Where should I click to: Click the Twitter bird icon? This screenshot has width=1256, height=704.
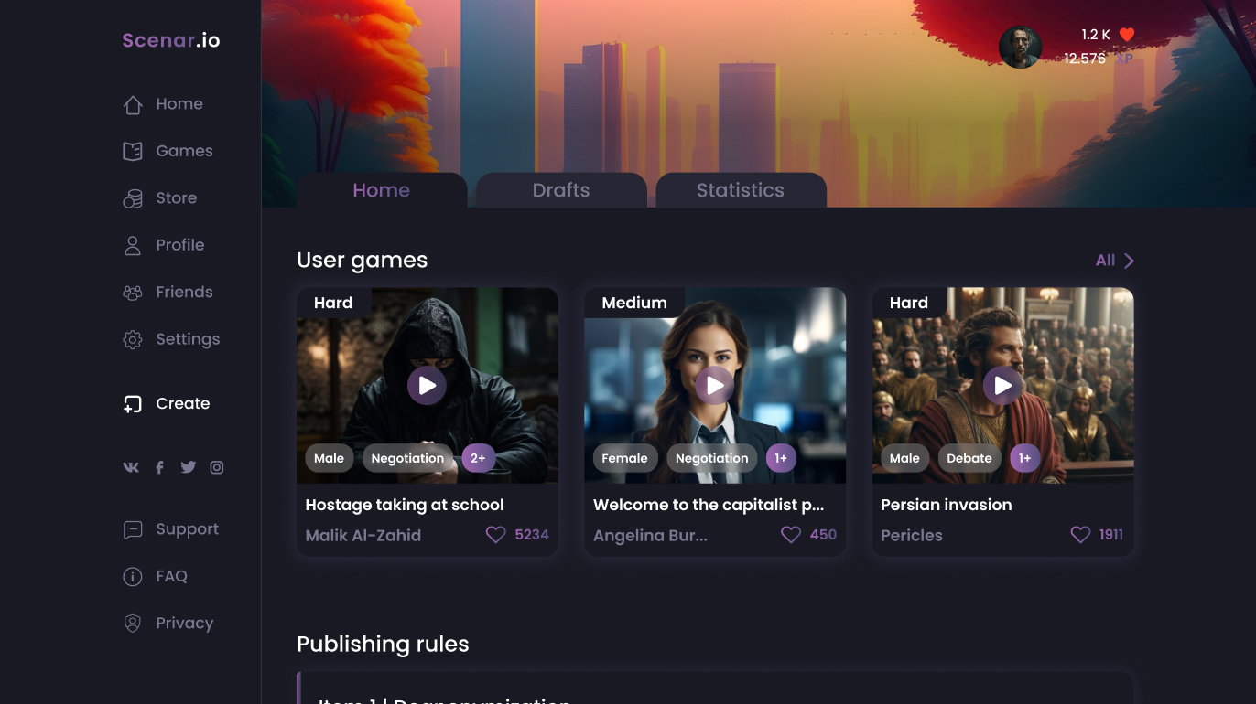click(x=189, y=467)
